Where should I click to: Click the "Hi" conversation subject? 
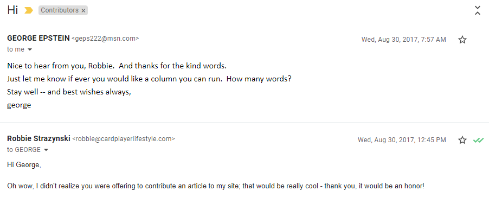coord(12,10)
